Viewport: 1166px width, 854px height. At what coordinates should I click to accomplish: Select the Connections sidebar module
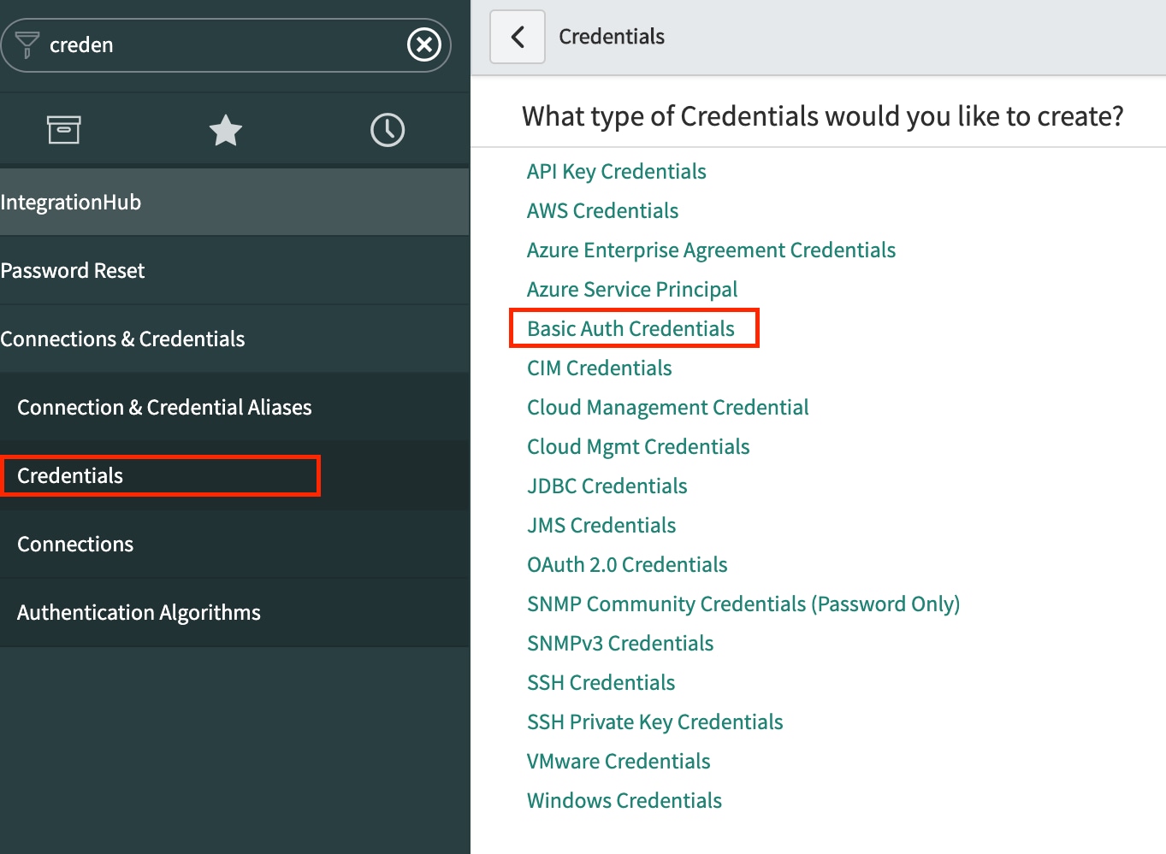(x=75, y=545)
